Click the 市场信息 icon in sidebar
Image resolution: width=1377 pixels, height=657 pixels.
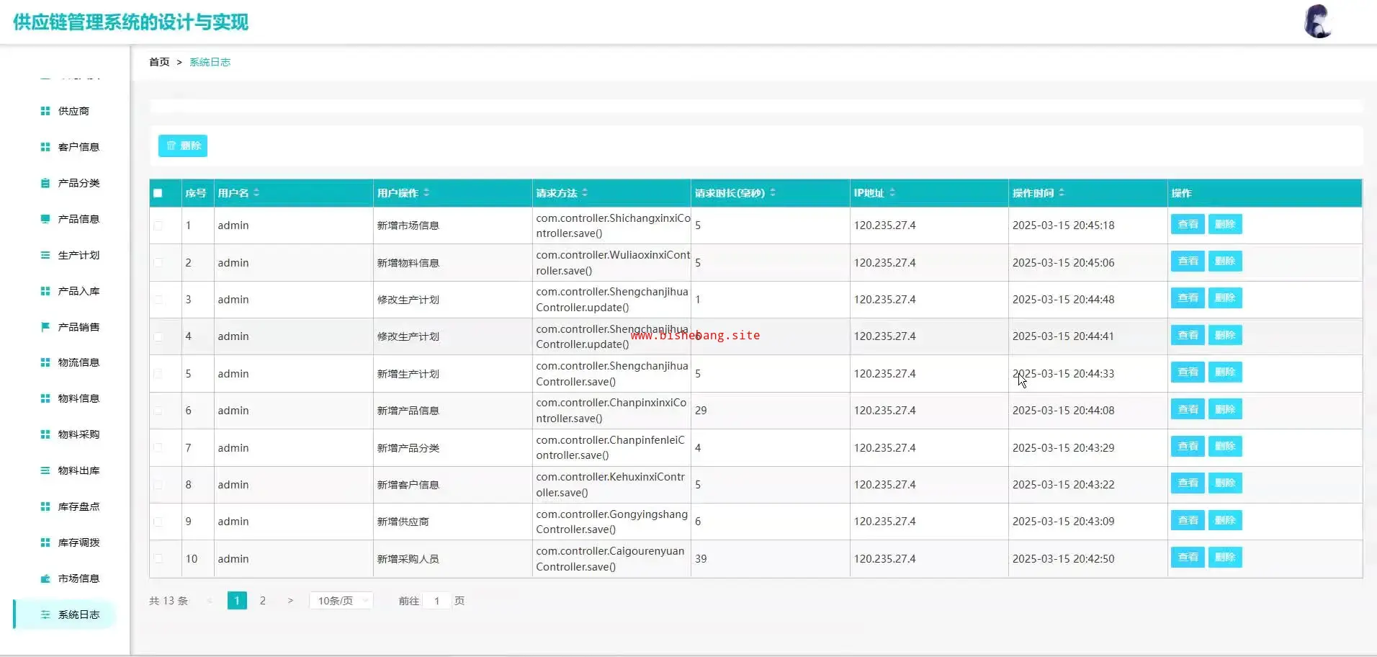(x=45, y=578)
